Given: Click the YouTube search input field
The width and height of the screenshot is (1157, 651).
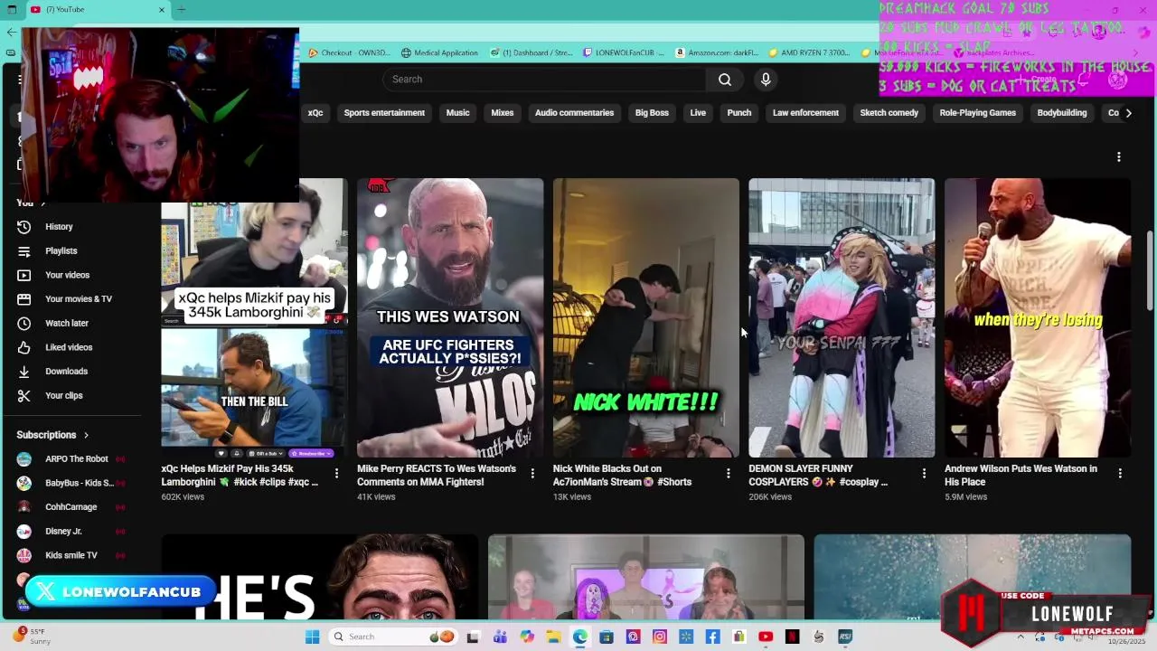Looking at the screenshot, I should click(544, 80).
